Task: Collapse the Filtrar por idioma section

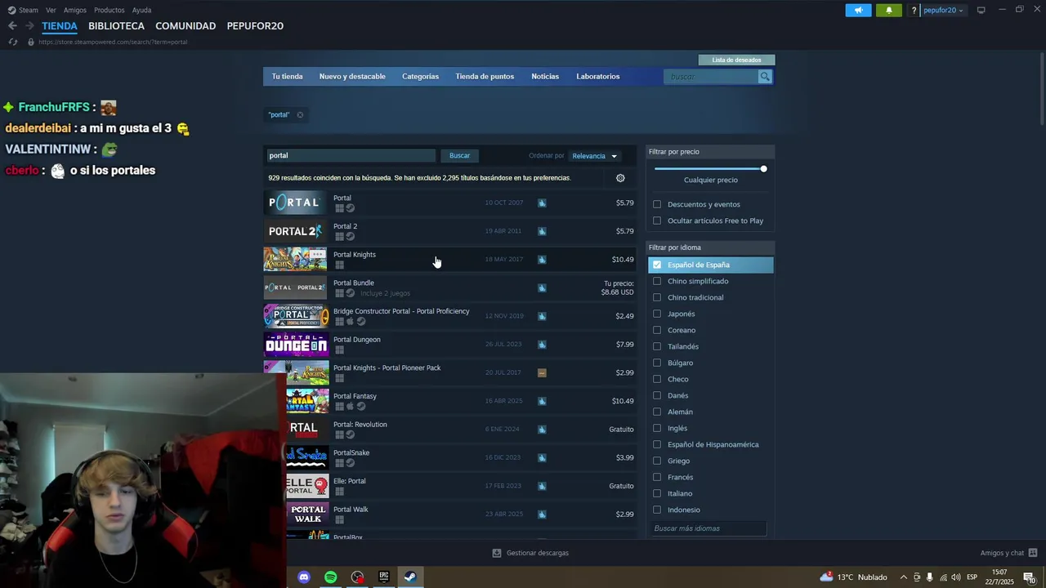Action: [x=710, y=247]
